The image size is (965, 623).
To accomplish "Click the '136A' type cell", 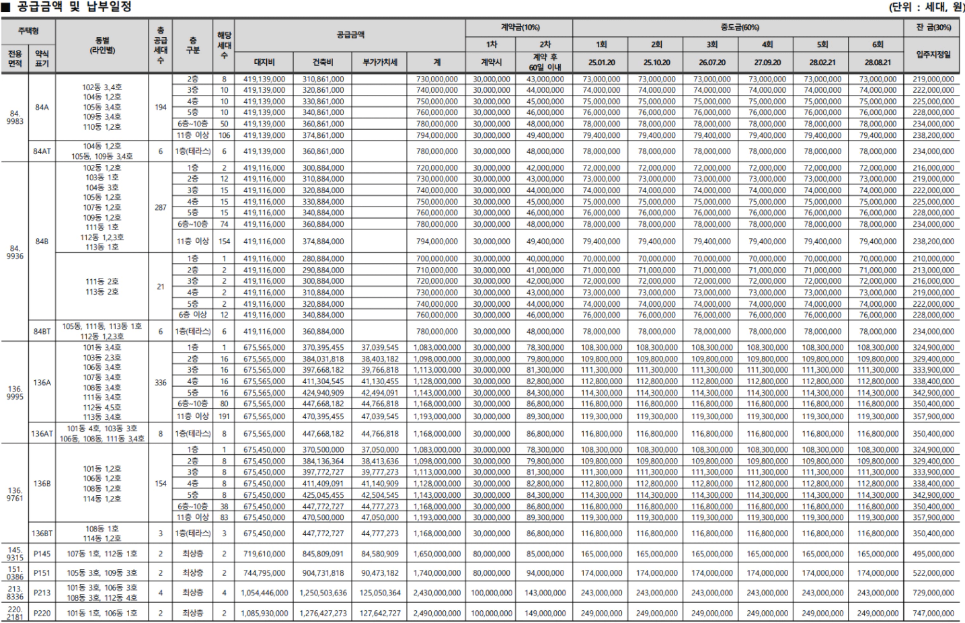I will tap(42, 382).
